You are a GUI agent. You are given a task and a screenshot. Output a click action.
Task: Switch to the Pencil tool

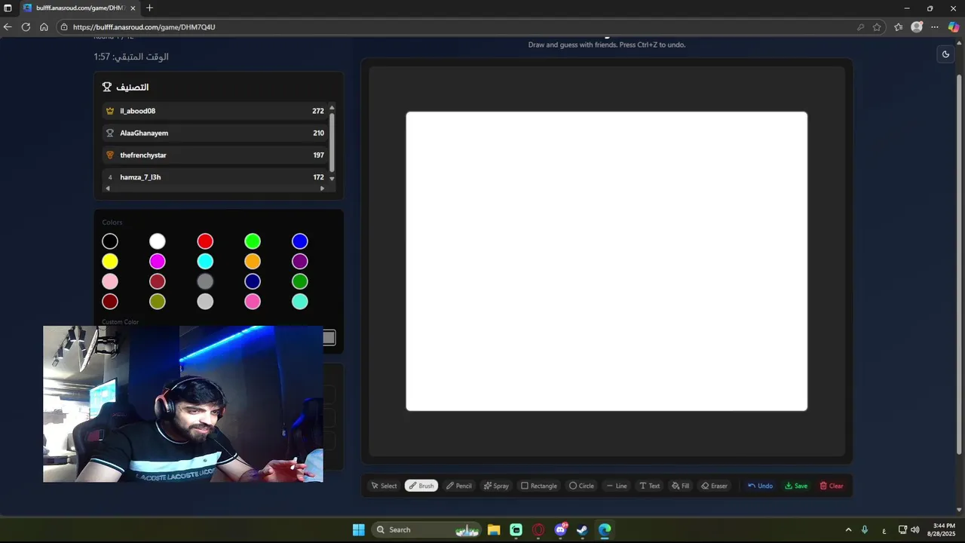click(459, 486)
